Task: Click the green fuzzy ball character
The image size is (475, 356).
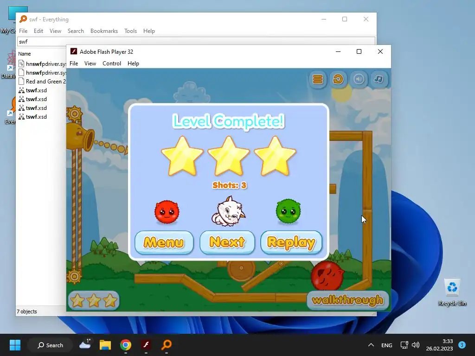Action: 288,211
